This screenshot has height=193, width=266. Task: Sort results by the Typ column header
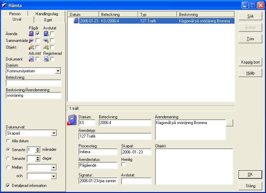tap(157, 15)
